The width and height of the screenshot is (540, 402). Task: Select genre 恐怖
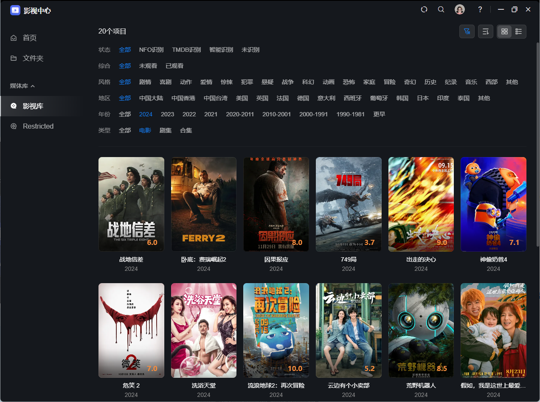click(x=349, y=82)
